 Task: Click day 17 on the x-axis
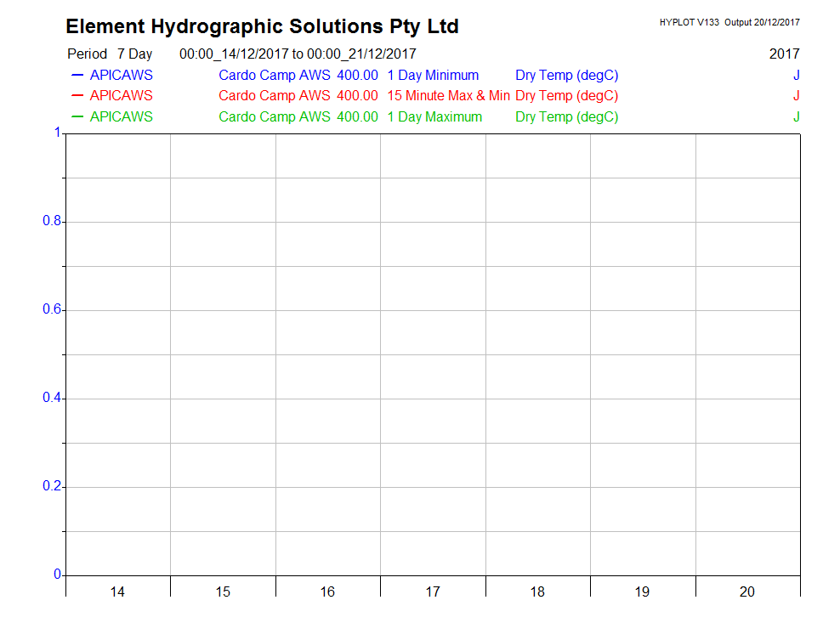coord(433,592)
